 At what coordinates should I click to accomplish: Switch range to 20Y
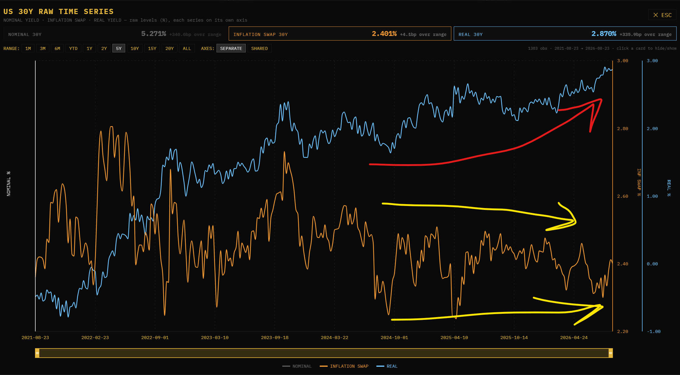pyautogui.click(x=170, y=48)
